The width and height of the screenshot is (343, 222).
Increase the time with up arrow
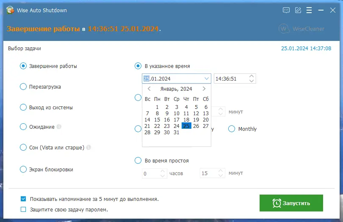tap(252, 76)
